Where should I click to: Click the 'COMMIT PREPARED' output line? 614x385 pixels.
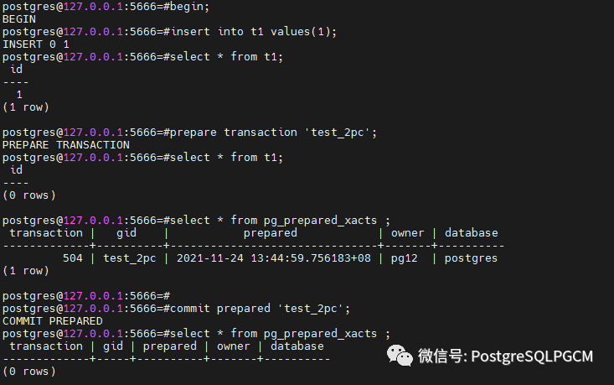[x=53, y=321]
